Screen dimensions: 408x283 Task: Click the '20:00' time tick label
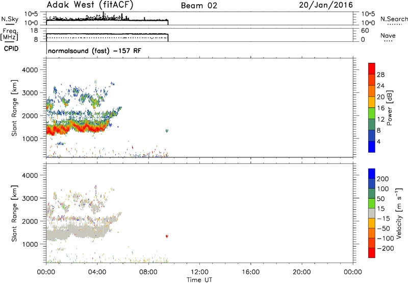[x=301, y=272]
